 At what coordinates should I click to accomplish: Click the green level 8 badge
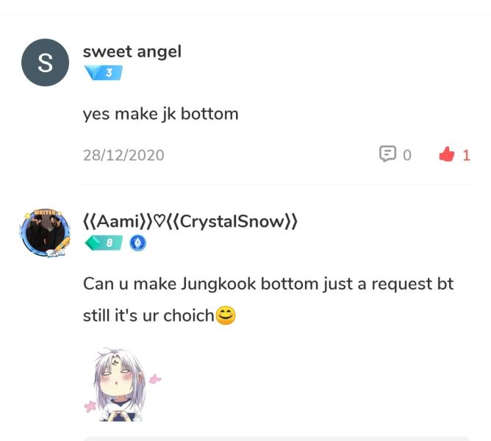point(102,243)
